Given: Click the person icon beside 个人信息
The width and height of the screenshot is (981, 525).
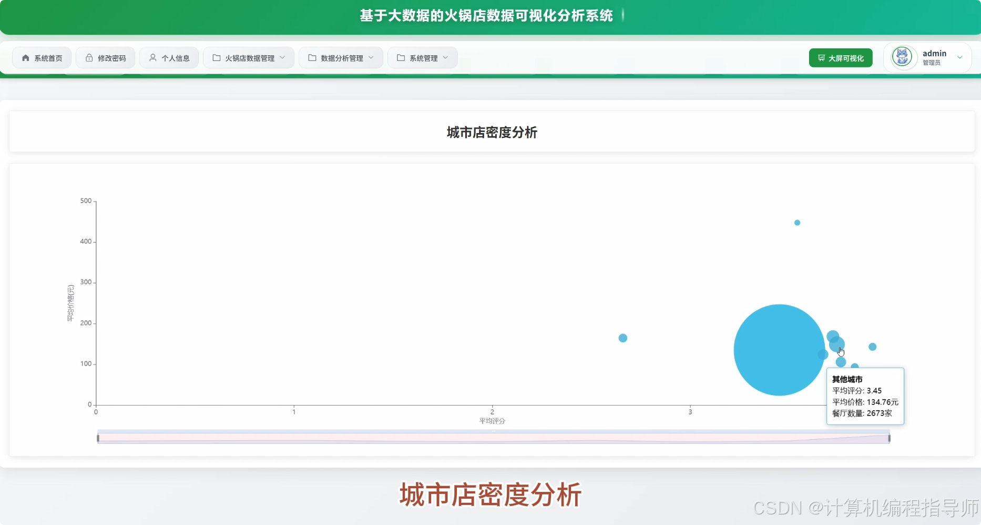Looking at the screenshot, I should click(x=152, y=58).
